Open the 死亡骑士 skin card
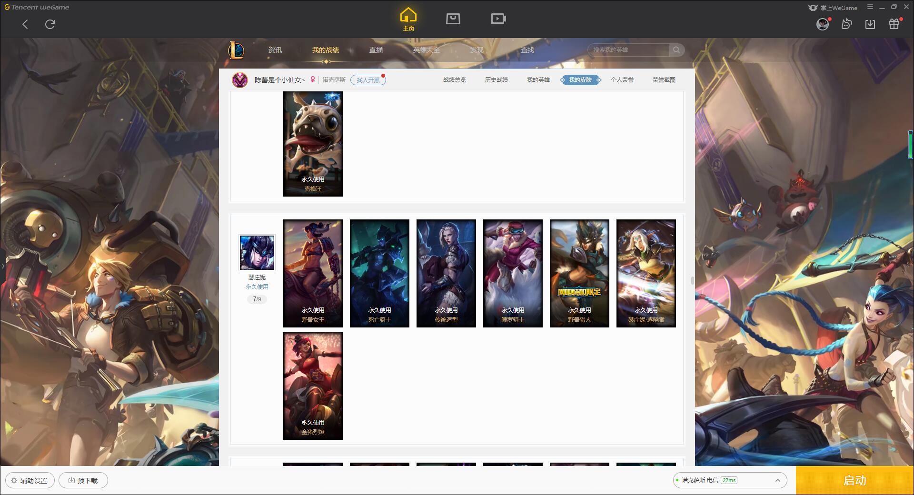 [x=379, y=273]
